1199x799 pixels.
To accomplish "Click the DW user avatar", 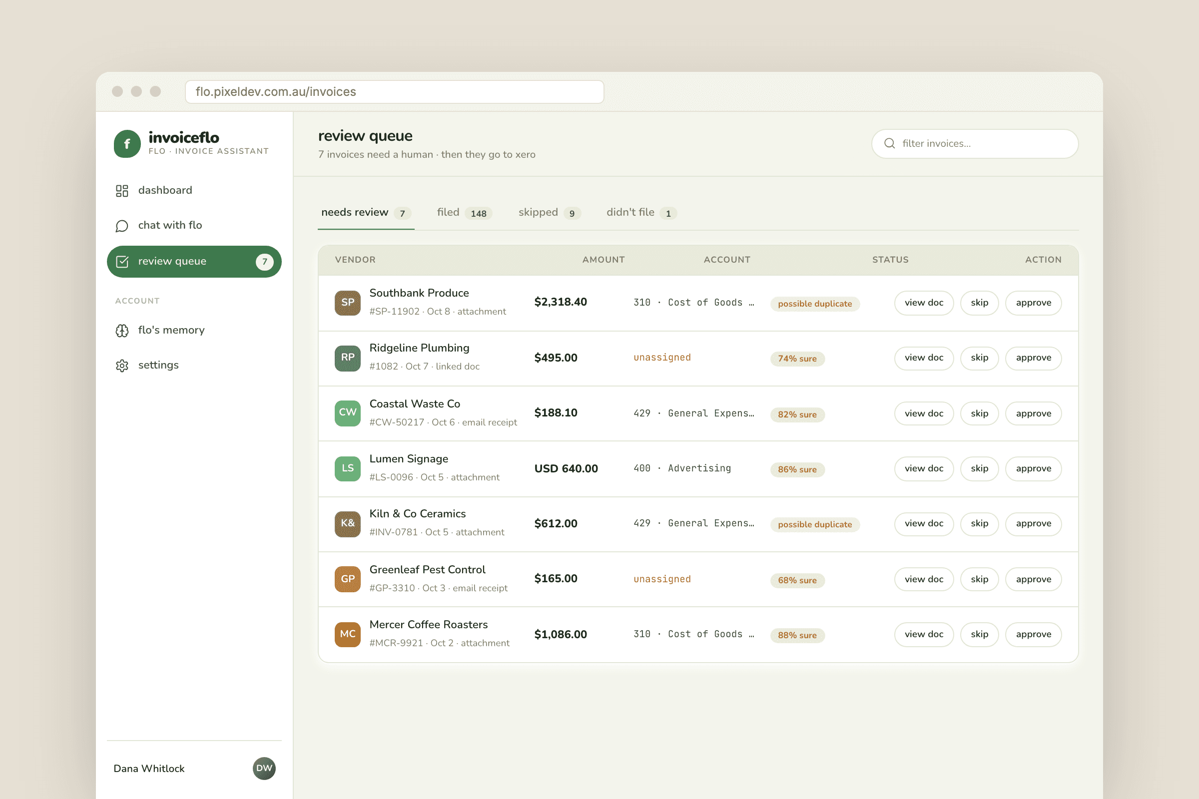I will (264, 769).
